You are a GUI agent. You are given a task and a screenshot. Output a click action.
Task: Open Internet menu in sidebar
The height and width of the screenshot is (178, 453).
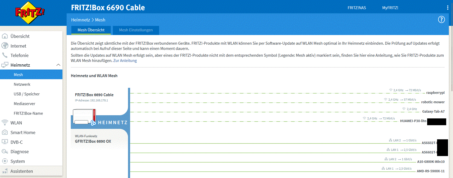31,46
